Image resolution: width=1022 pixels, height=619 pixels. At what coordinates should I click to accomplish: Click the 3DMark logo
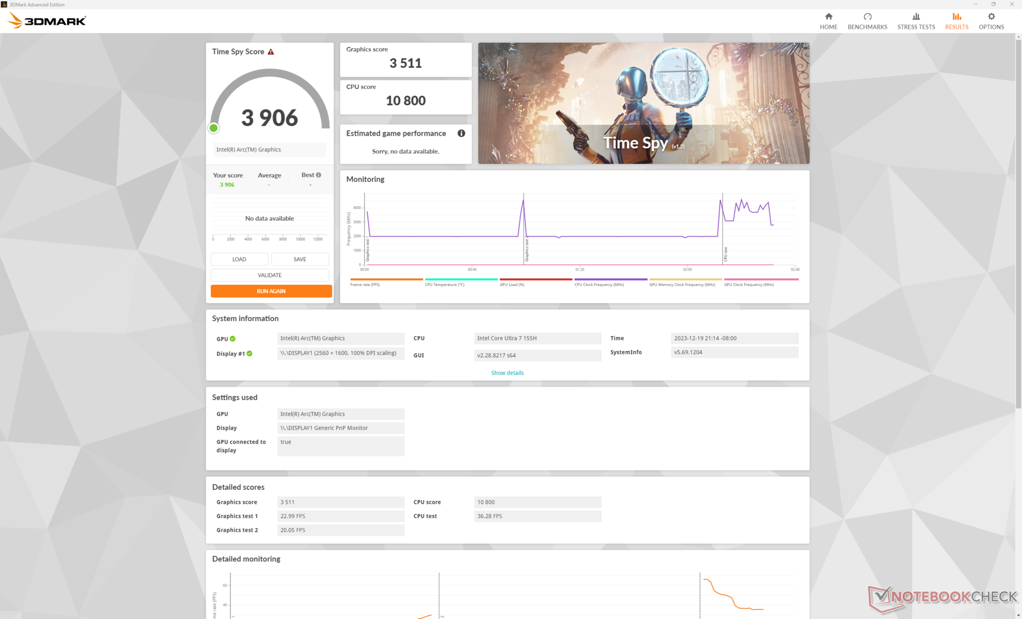(47, 21)
